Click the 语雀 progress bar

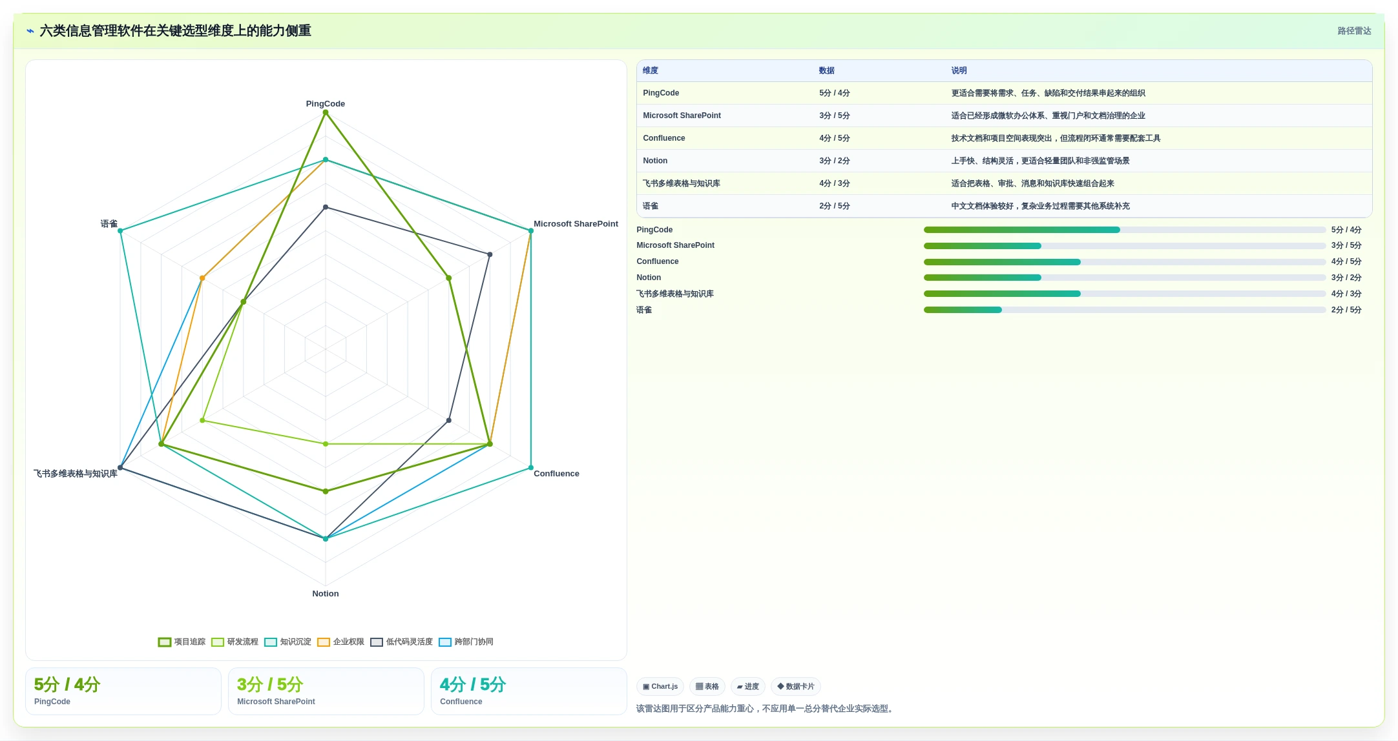pyautogui.click(x=1125, y=310)
